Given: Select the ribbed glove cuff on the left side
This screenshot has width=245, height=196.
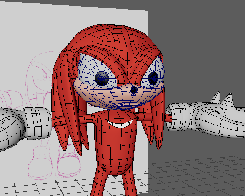Looking at the screenshot, I should pyautogui.click(x=38, y=123).
